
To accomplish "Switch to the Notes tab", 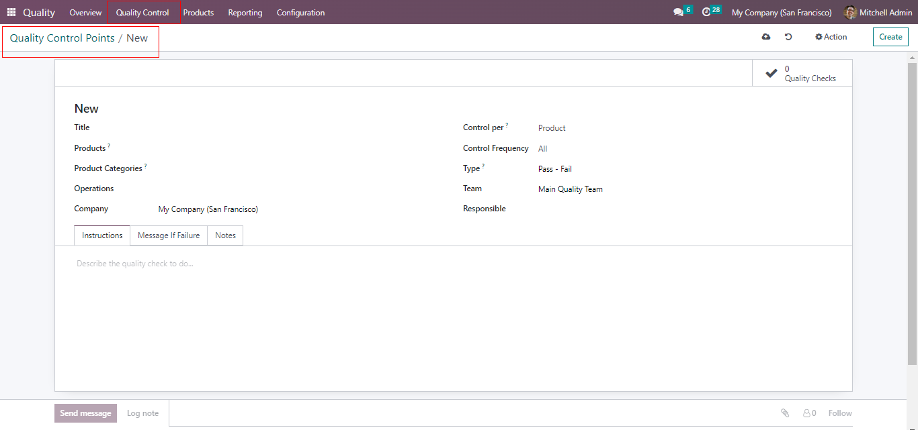I will coord(225,235).
